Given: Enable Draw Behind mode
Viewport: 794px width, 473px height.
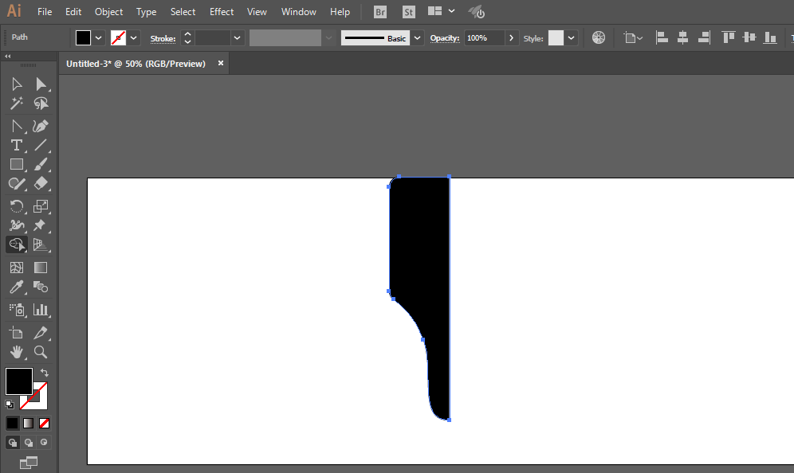Looking at the screenshot, I should [29, 443].
